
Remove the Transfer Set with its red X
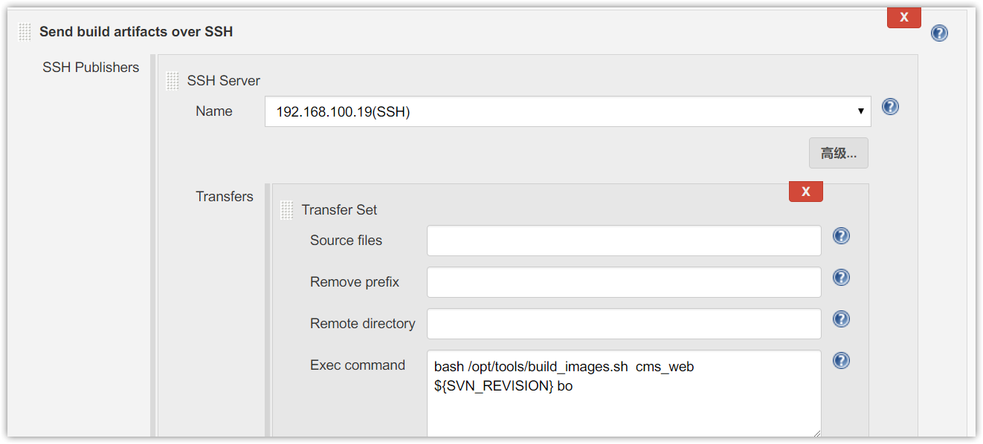[806, 192]
